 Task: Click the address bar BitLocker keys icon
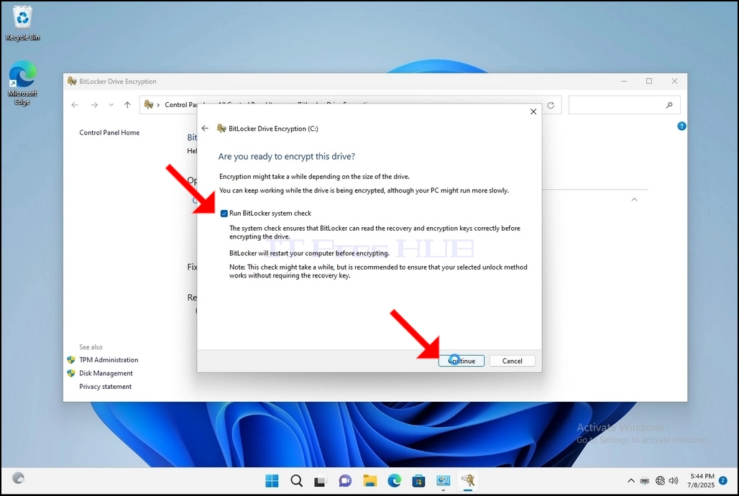click(149, 105)
